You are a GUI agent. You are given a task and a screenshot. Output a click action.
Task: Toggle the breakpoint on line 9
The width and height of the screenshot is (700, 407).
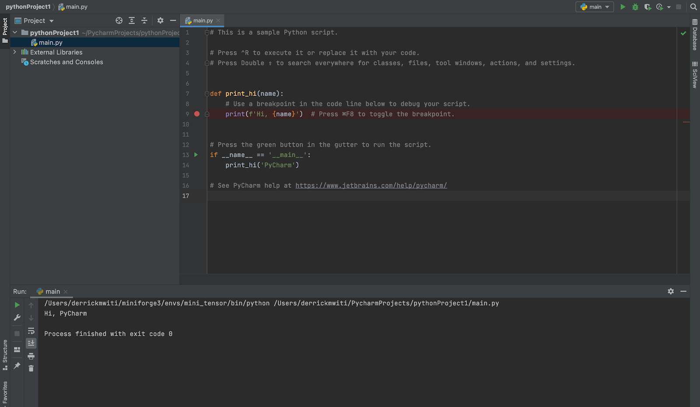point(197,114)
